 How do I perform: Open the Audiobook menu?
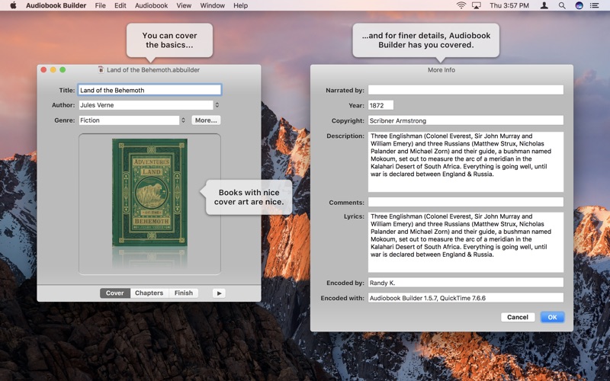(151, 5)
